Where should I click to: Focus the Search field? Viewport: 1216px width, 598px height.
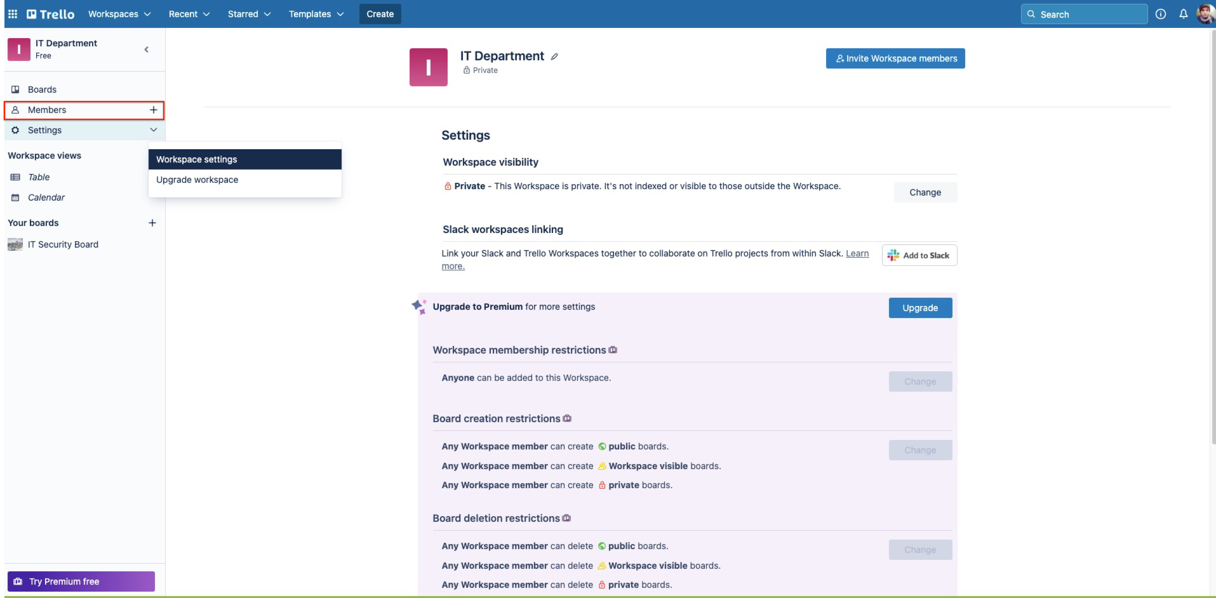[1084, 14]
